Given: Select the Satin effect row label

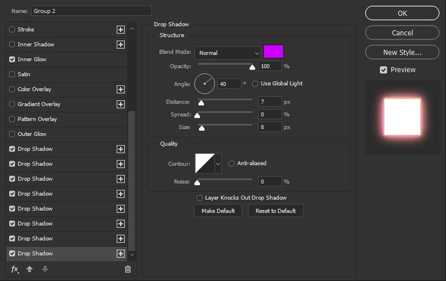Looking at the screenshot, I should [24, 74].
